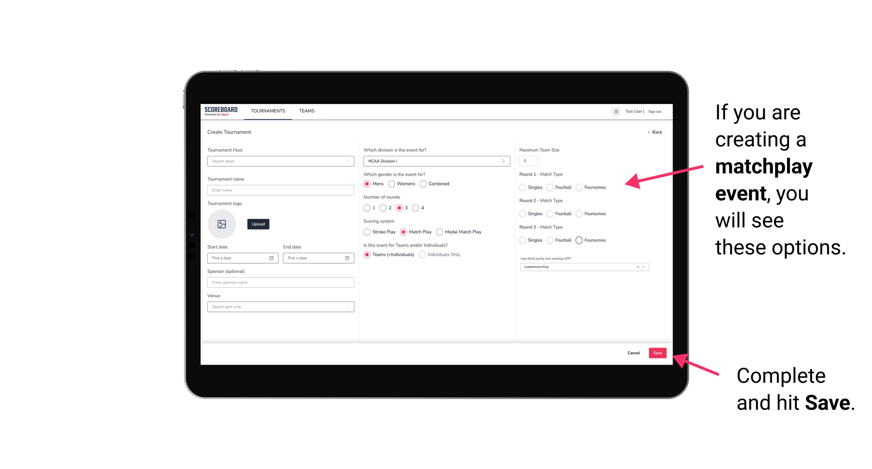This screenshot has height=469, width=872.
Task: Switch to the TOURNAMENTS tab
Action: pos(267,111)
